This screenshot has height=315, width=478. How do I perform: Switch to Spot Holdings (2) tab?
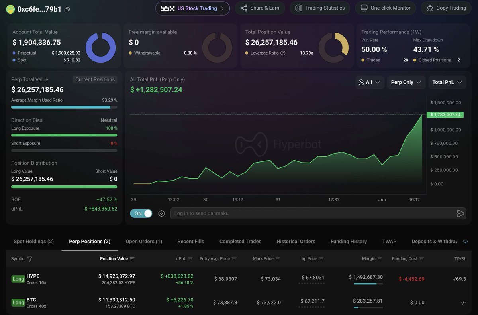tap(34, 241)
